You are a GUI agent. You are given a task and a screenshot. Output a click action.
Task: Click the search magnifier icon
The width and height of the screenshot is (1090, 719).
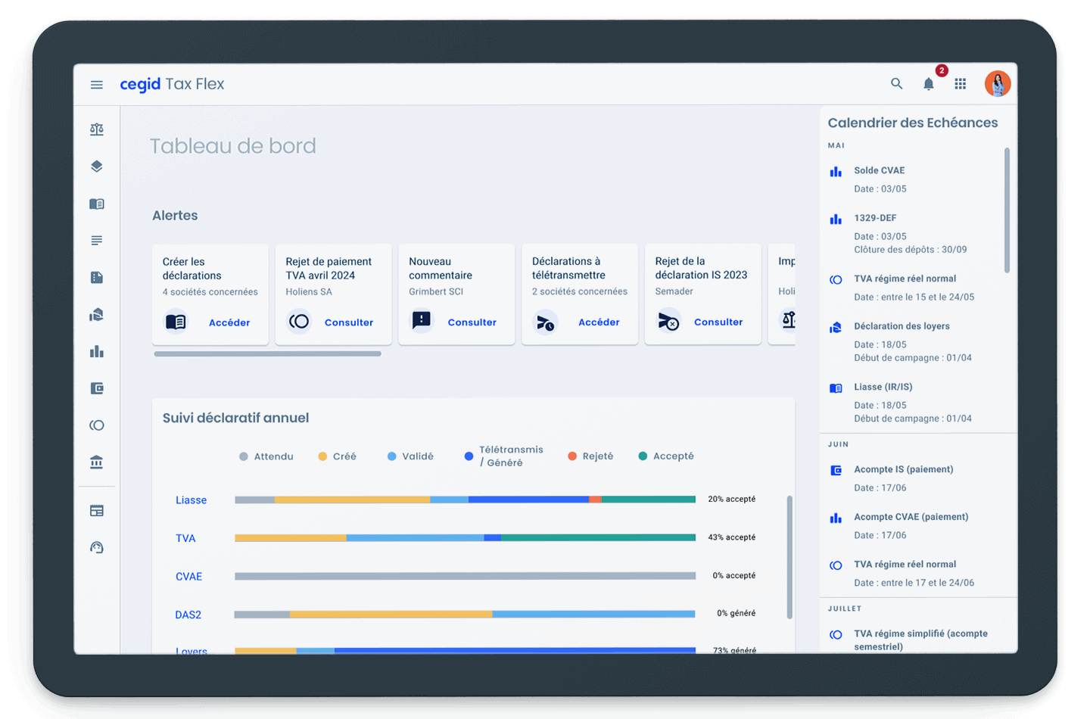pos(896,84)
